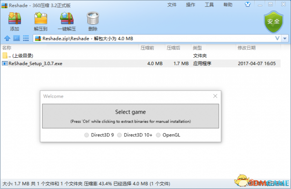Viewport: 291px width, 189px height.
Task: Sort by 名称 column header
Action: pos(70,48)
